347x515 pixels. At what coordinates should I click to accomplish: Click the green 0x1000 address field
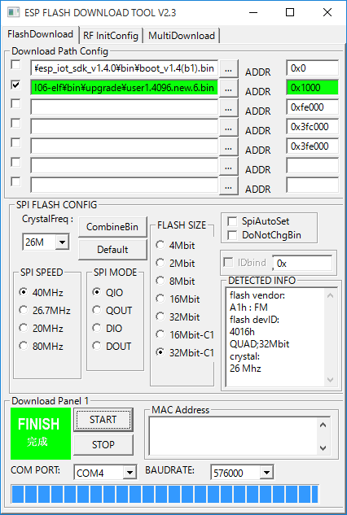312,88
